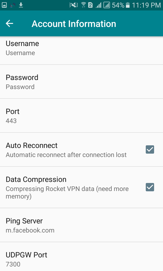The height and width of the screenshot is (271, 163).
Task: Tap the Data Compression label
Action: [x=36, y=180]
